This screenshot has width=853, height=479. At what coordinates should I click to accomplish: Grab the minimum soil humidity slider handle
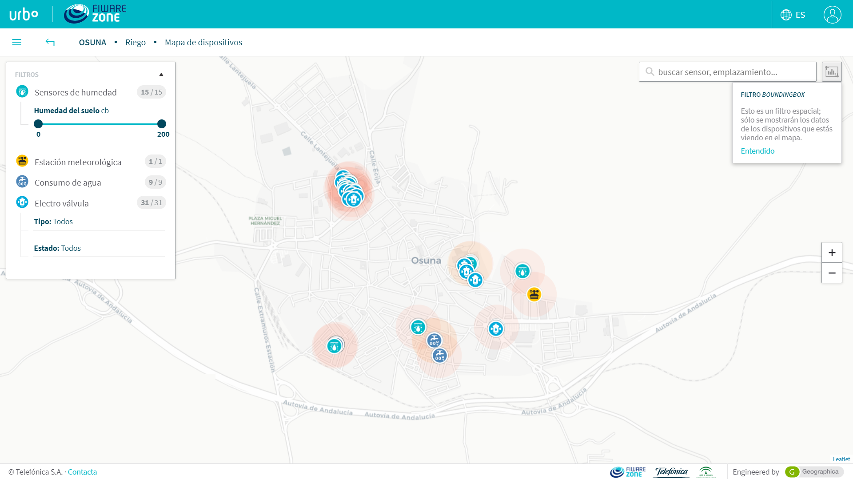coord(38,124)
